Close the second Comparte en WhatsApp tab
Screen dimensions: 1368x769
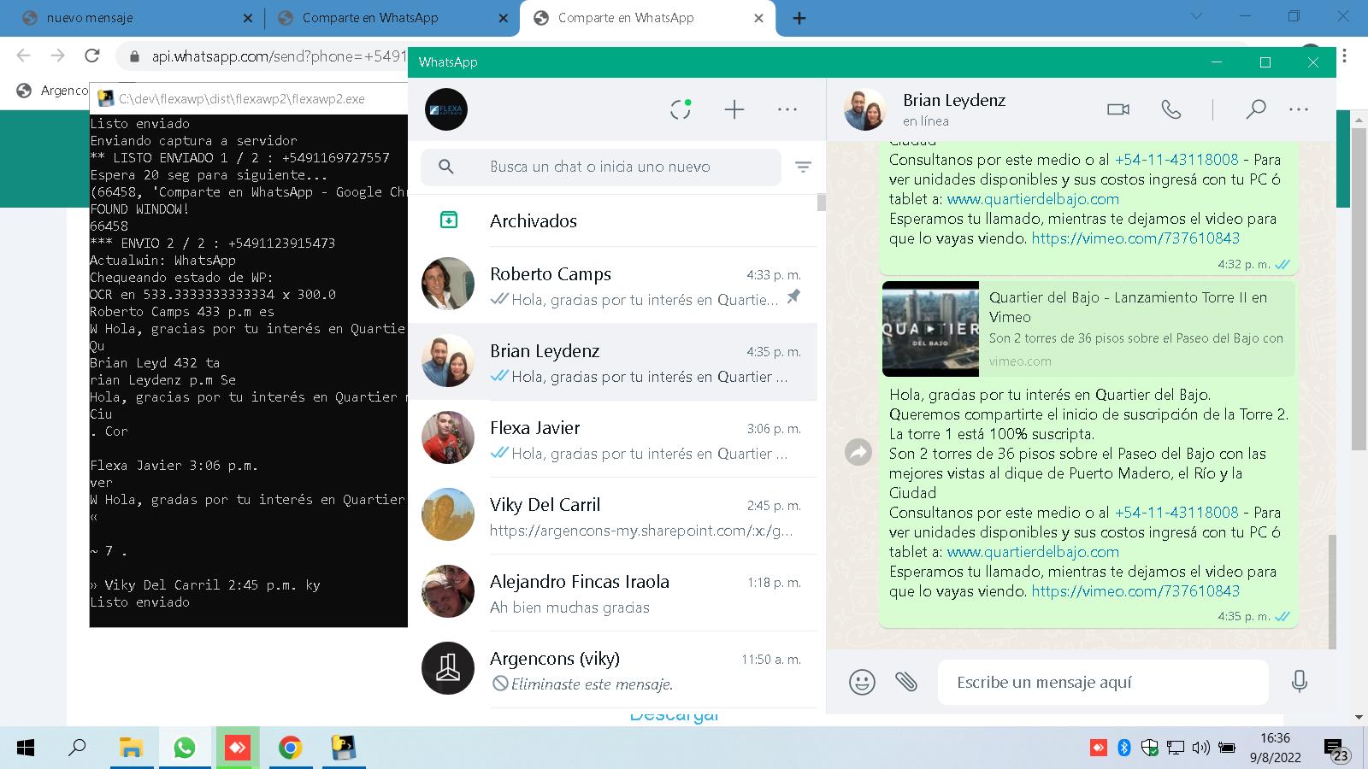click(504, 18)
